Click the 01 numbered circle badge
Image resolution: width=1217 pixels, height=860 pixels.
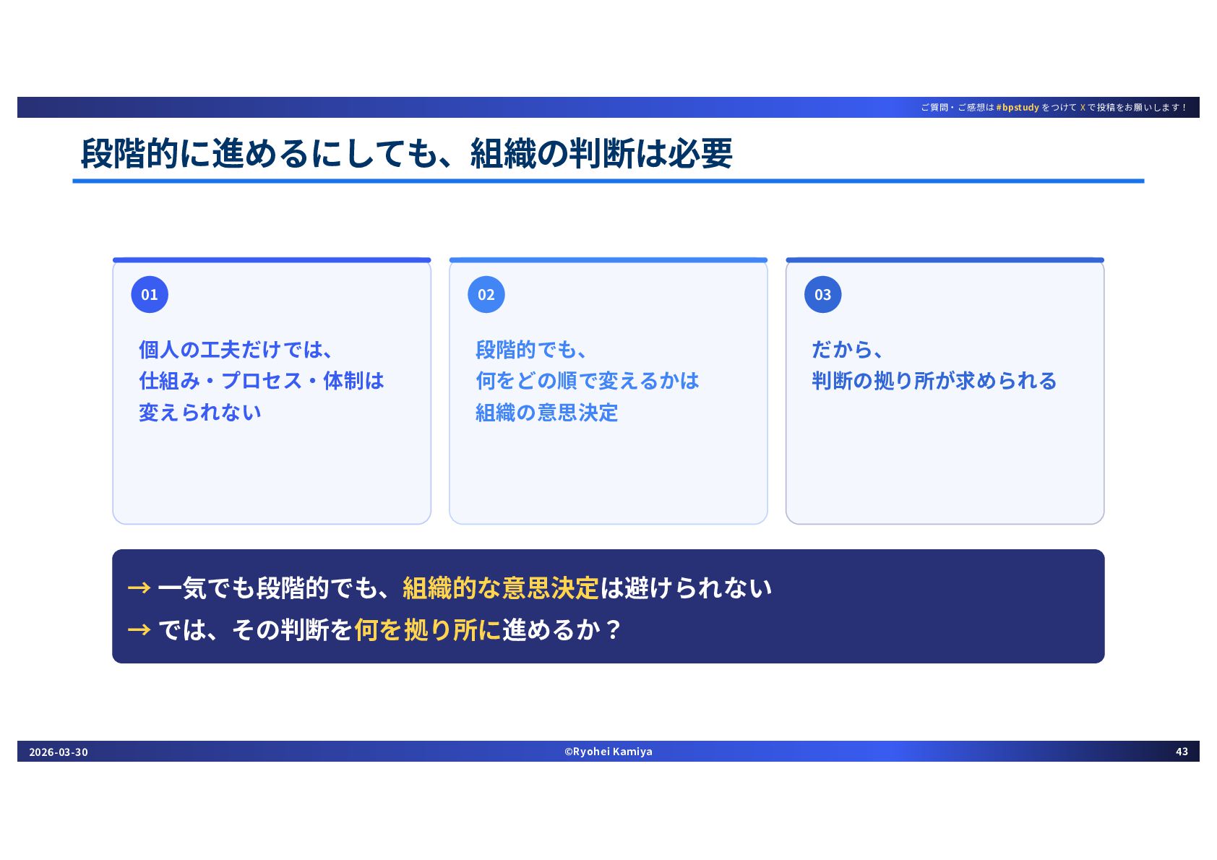[x=150, y=294]
